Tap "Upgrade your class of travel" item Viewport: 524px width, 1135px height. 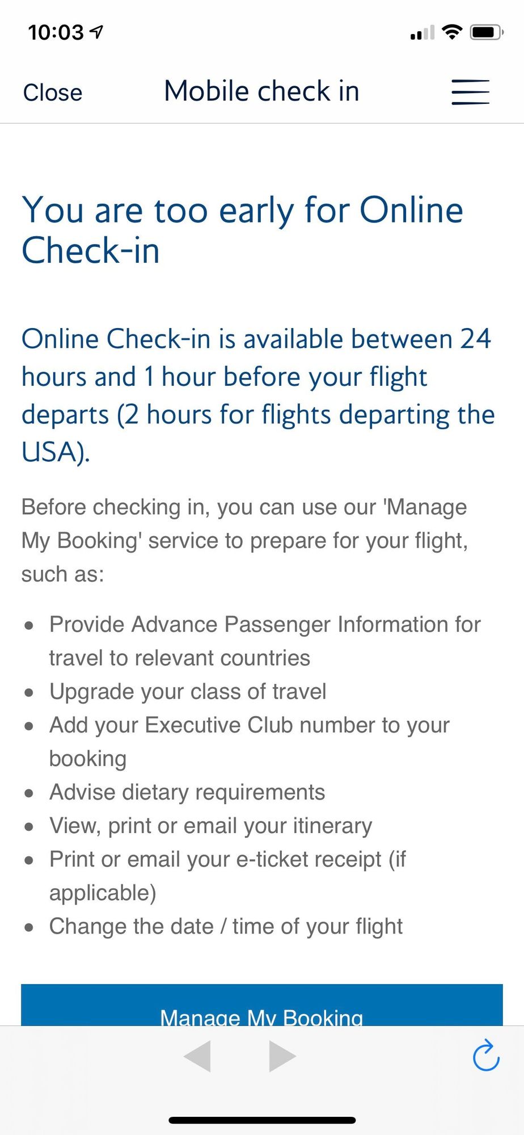[x=188, y=691]
